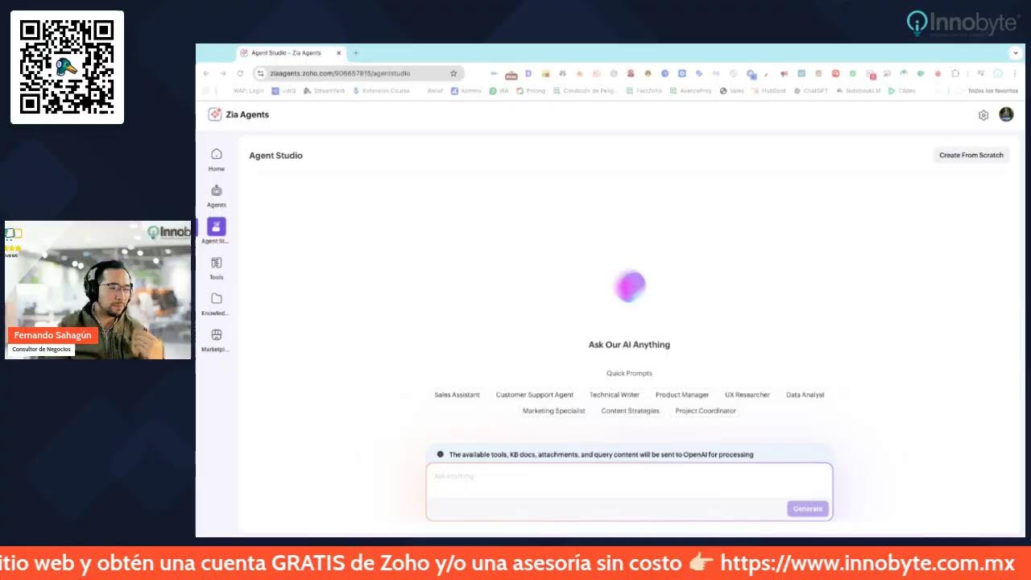Open the Tools section in the sidebar
Screen dimensions: 1031x580
point(216,268)
